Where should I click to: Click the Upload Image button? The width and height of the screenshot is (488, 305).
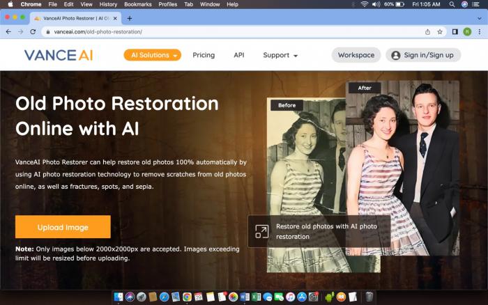click(63, 227)
